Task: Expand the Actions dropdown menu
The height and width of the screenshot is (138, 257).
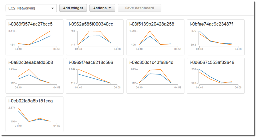Action: point(102,8)
